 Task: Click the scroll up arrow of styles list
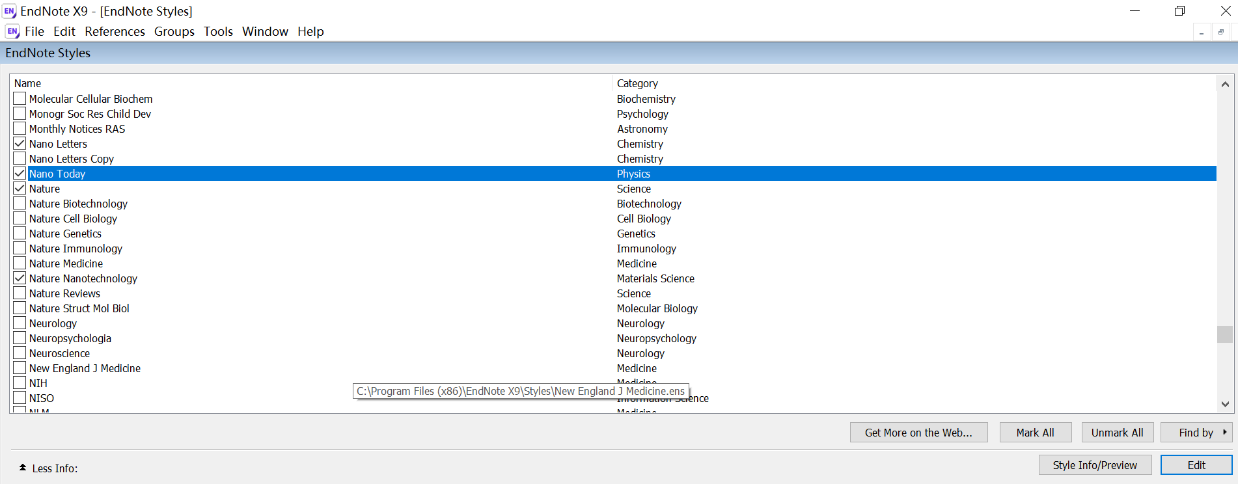click(1225, 84)
